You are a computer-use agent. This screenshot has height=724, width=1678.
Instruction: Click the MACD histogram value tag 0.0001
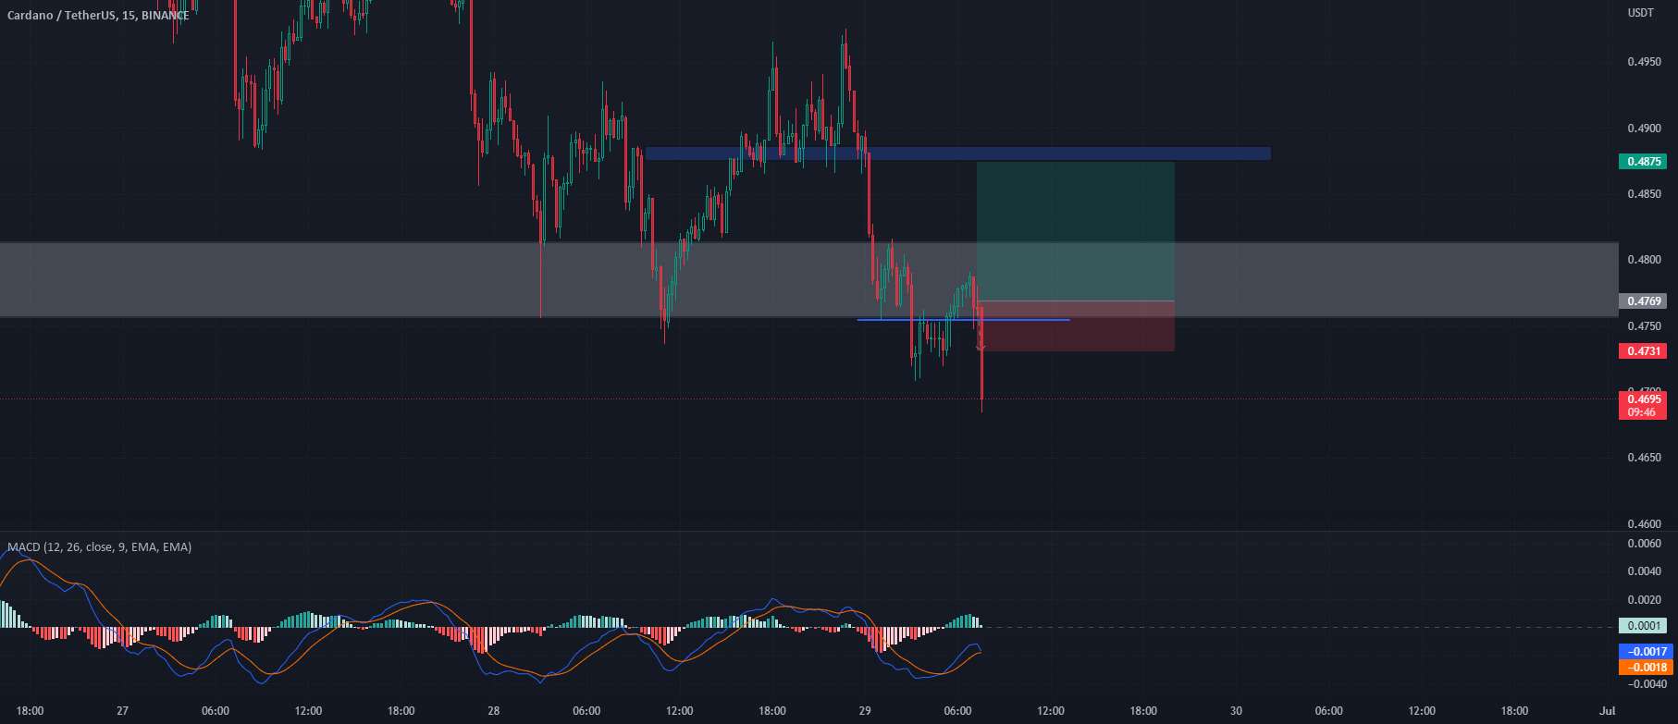[x=1642, y=626]
